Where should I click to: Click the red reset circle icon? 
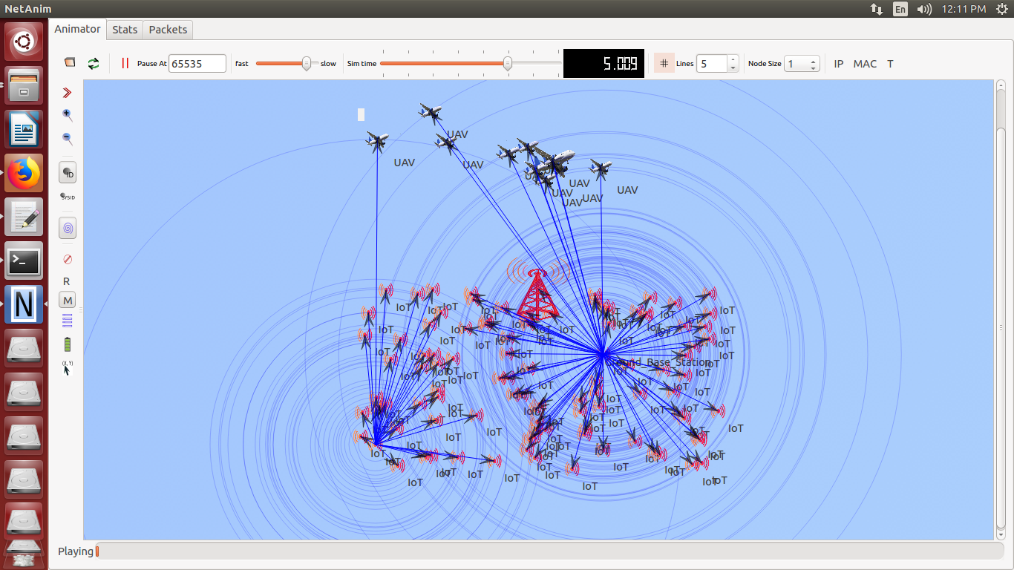68,259
